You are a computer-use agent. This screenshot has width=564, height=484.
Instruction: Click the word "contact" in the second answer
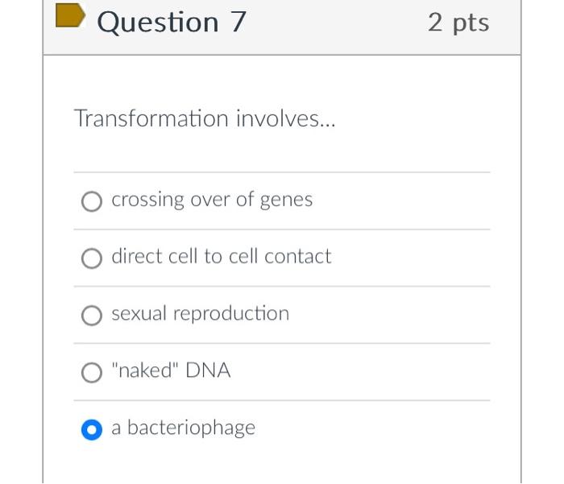click(298, 257)
